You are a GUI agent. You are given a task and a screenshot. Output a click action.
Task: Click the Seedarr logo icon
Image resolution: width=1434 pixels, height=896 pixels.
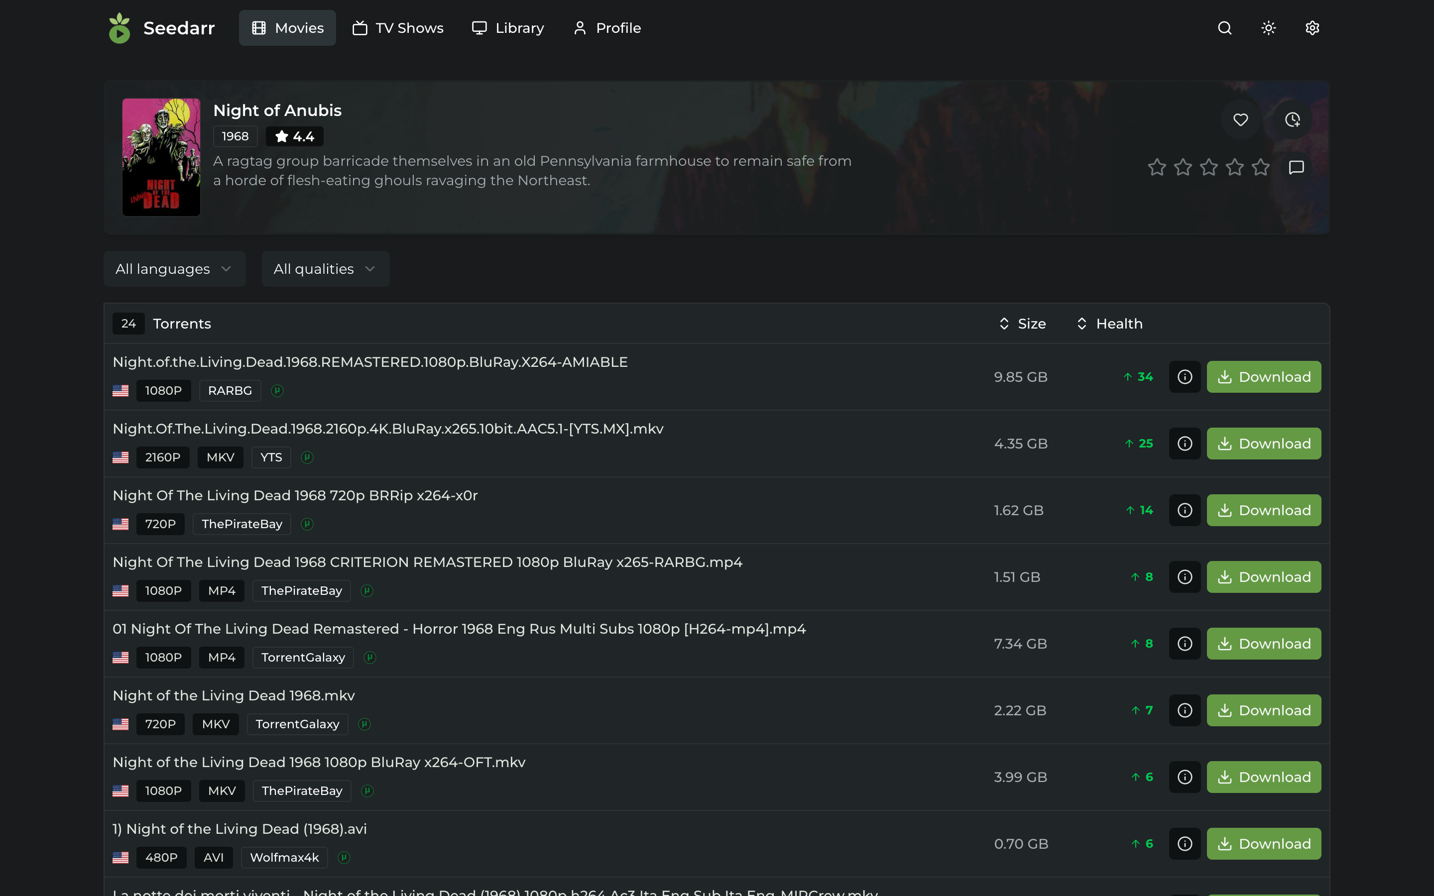[x=119, y=28]
